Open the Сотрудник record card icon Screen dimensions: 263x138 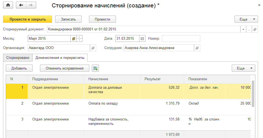click(197, 48)
